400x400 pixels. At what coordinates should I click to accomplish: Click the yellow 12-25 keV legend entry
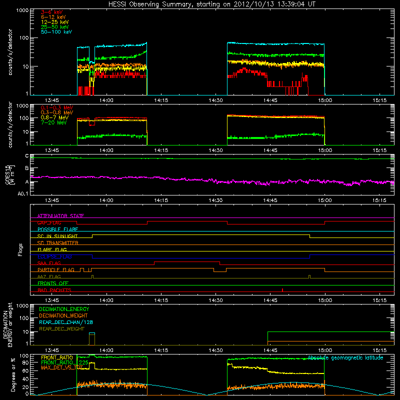[55, 22]
